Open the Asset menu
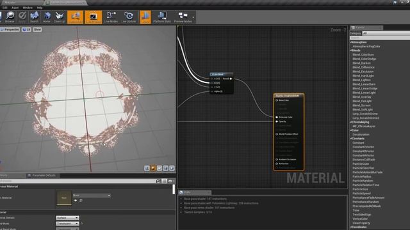Screen dimensions: 410x230 (x=15, y=8)
